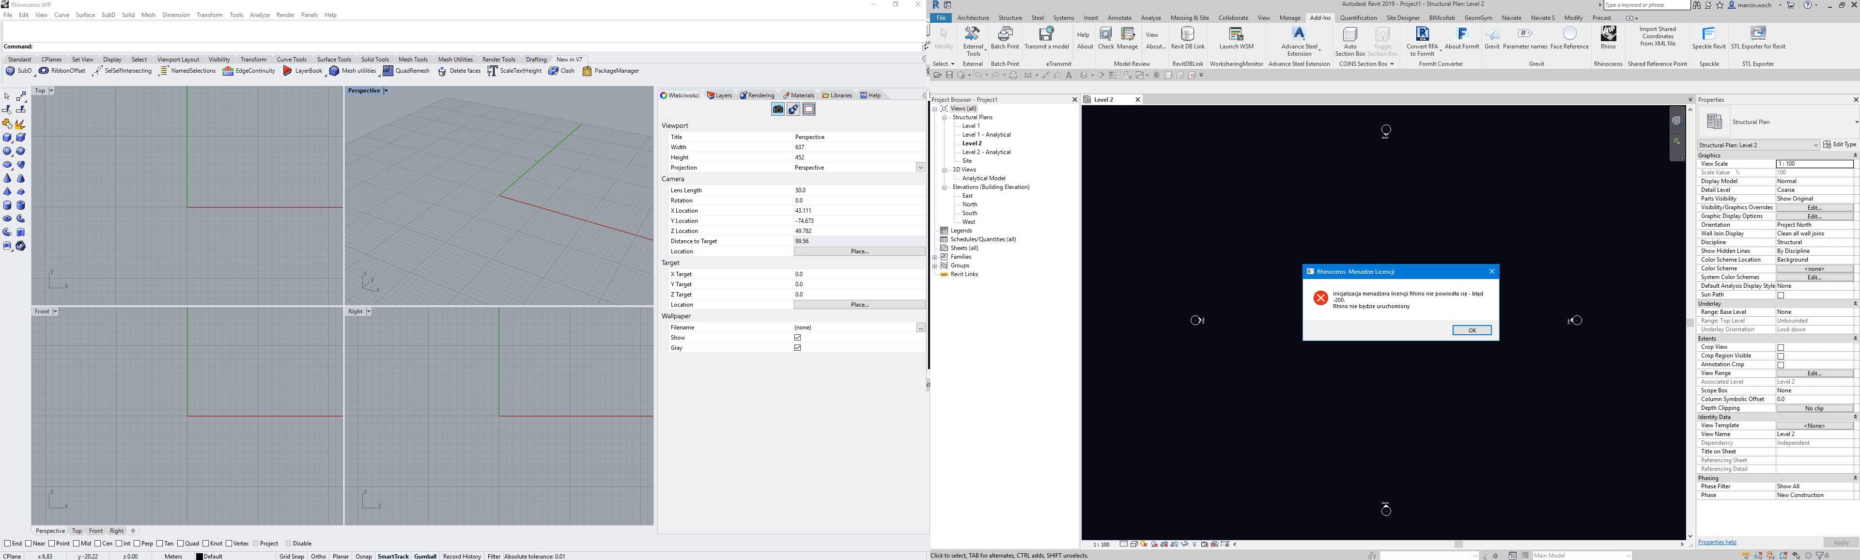Click the pointer select arrow in Rhino sidebar

(x=7, y=97)
